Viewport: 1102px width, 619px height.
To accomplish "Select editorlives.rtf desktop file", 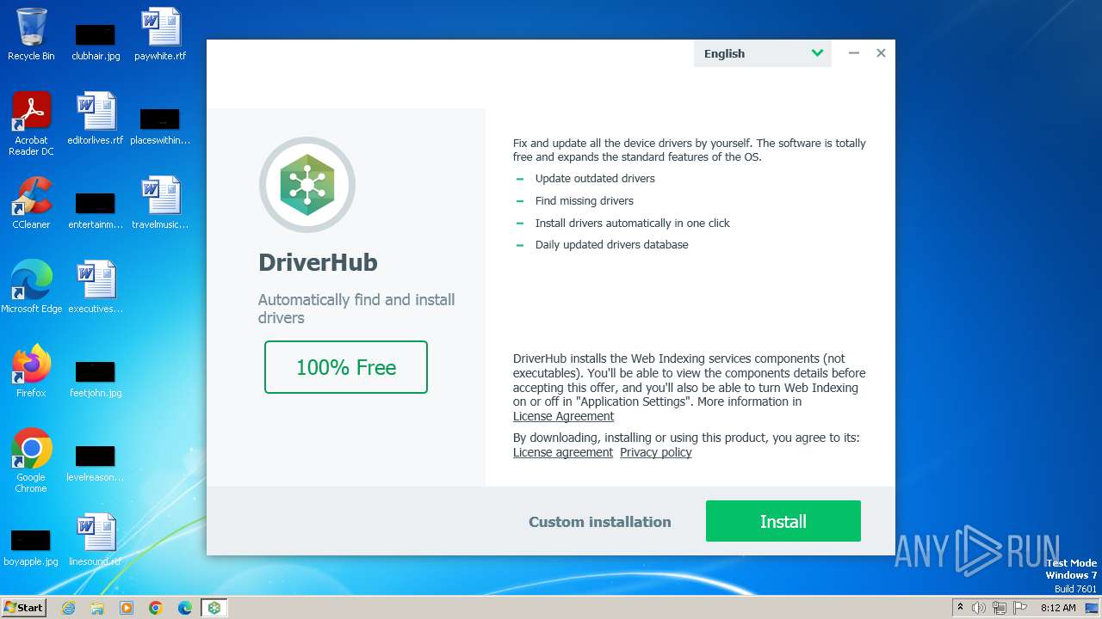I will coord(96,119).
